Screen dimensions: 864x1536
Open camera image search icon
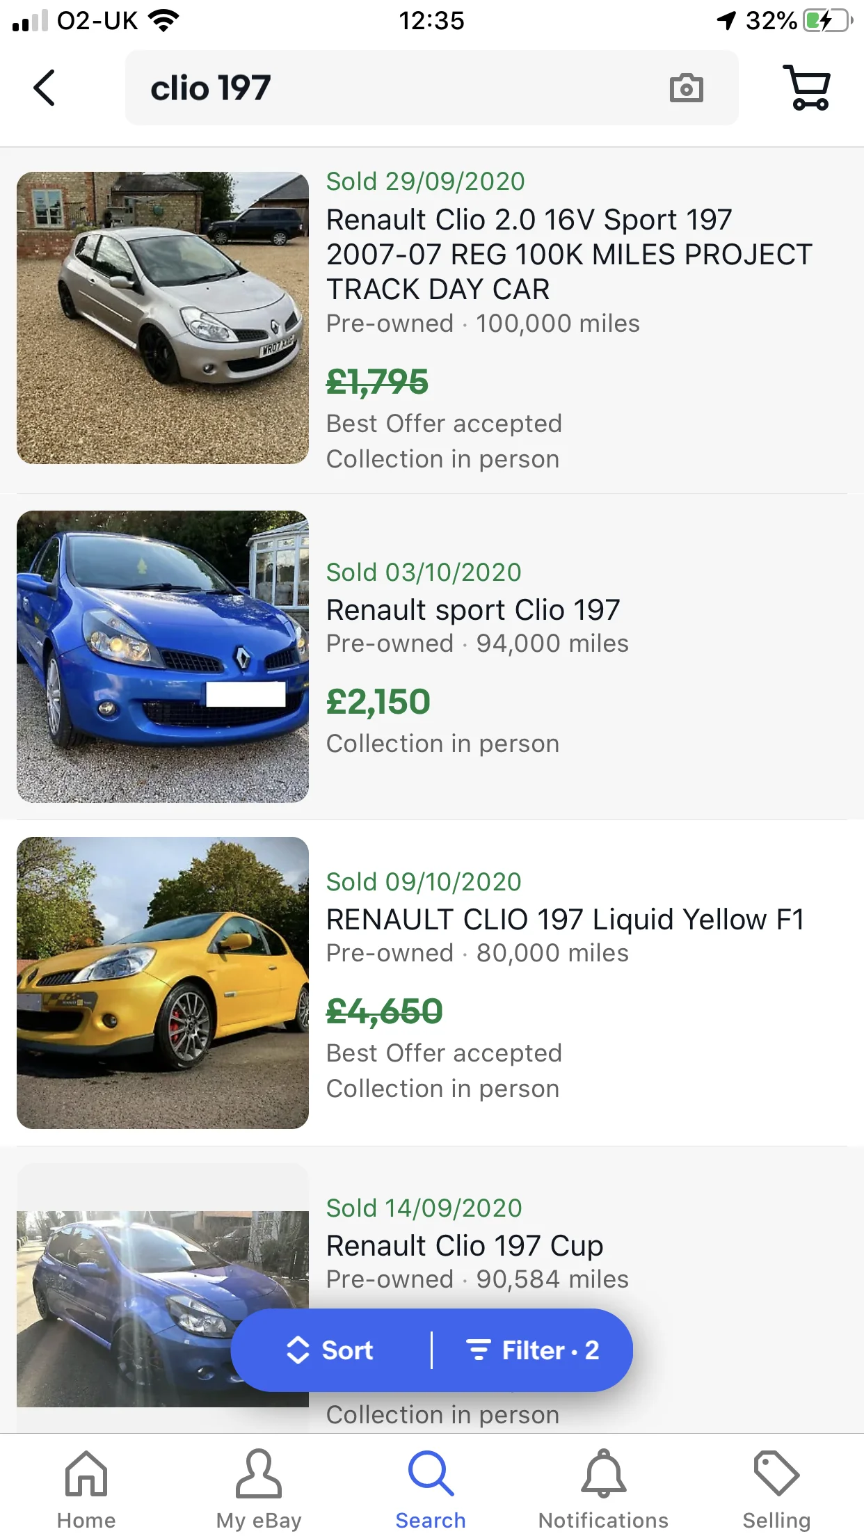click(686, 88)
